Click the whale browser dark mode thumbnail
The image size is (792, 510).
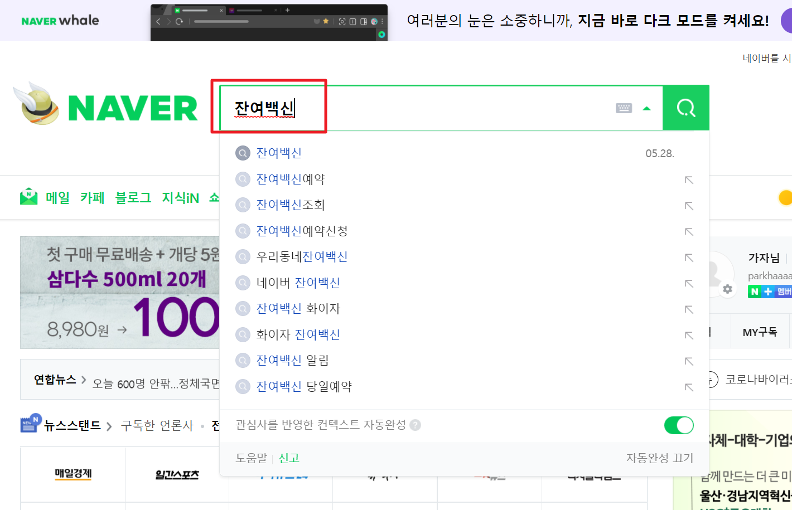coord(269,22)
